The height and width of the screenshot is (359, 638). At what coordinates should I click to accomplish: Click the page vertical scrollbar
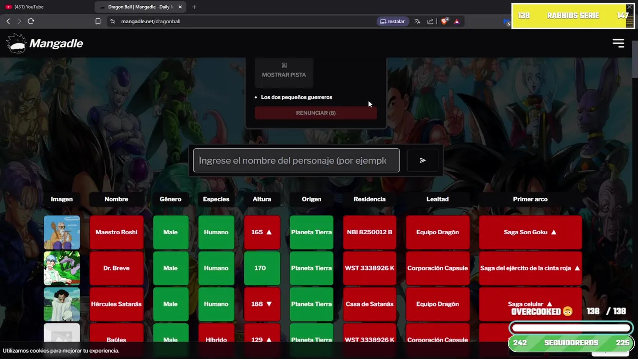(635, 59)
